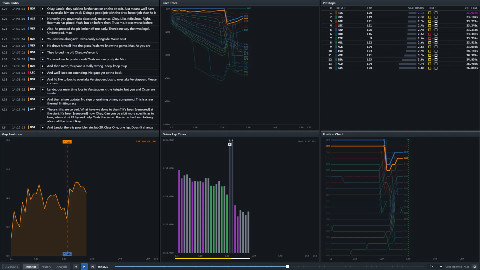
Task: Sort pit stops by LAP column
Action: pyautogui.click(x=369, y=8)
